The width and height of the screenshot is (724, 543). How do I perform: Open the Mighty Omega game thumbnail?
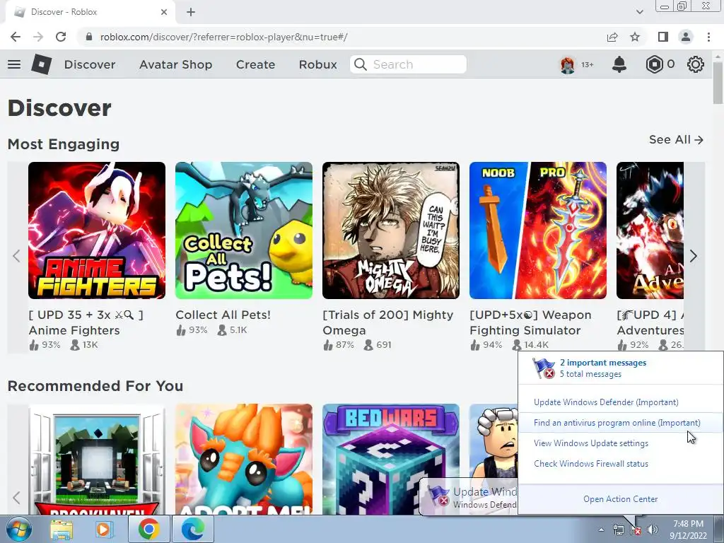tap(390, 230)
